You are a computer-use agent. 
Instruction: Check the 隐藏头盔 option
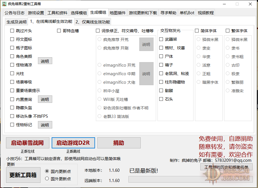click(12, 108)
